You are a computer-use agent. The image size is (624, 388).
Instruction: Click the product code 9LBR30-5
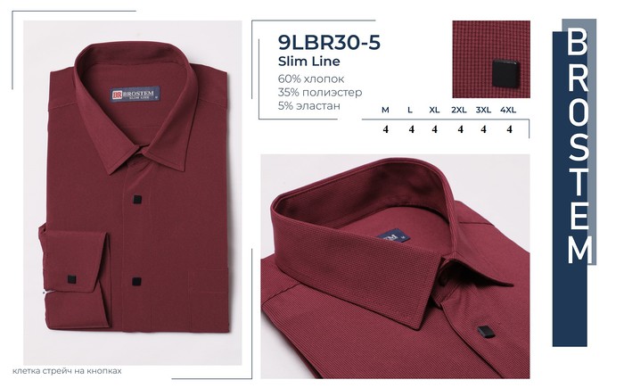pos(329,42)
